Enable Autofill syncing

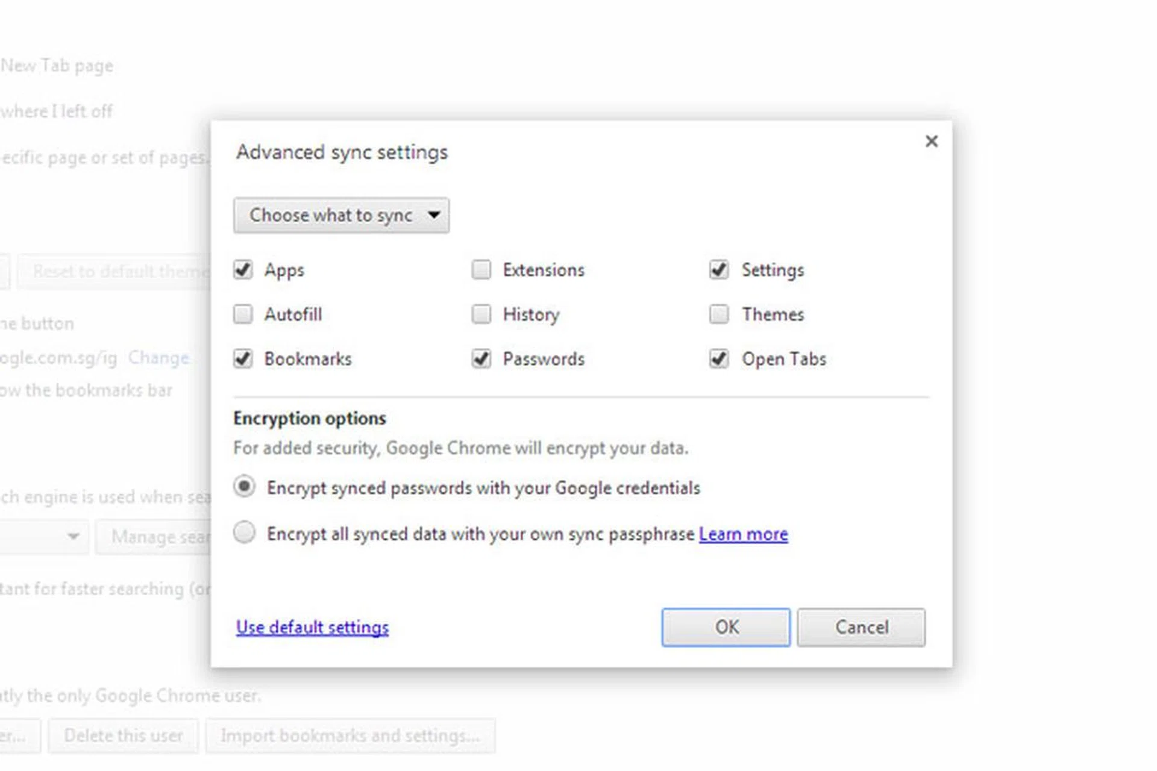[243, 314]
